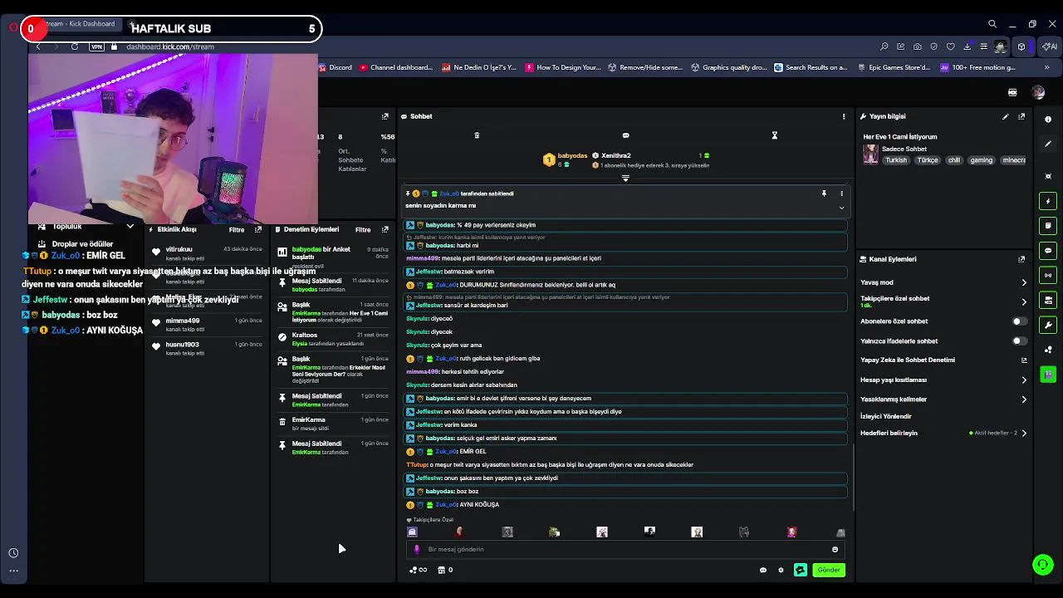Click sidebar wrench tools icon

(x=1048, y=326)
